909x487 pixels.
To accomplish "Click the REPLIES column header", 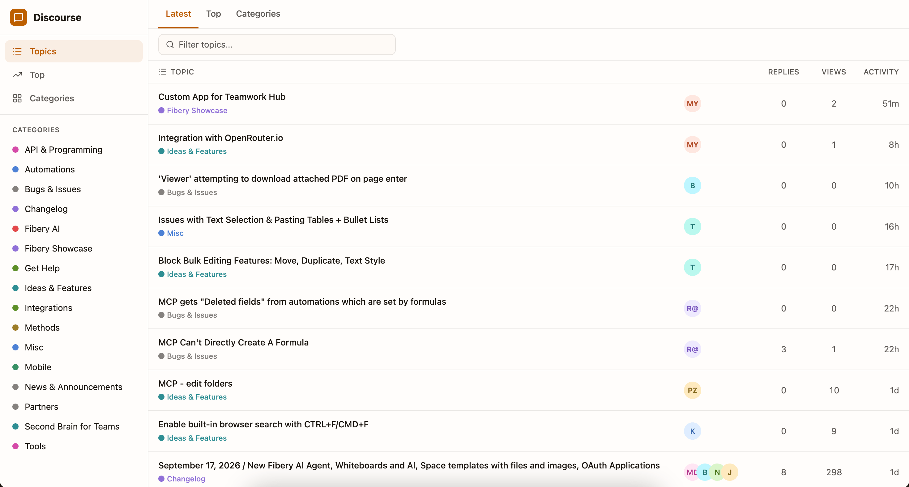I will [783, 72].
